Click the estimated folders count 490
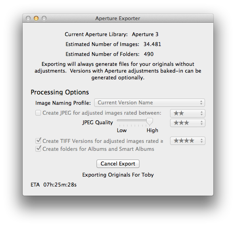The width and height of the screenshot is (236, 227). (149, 54)
